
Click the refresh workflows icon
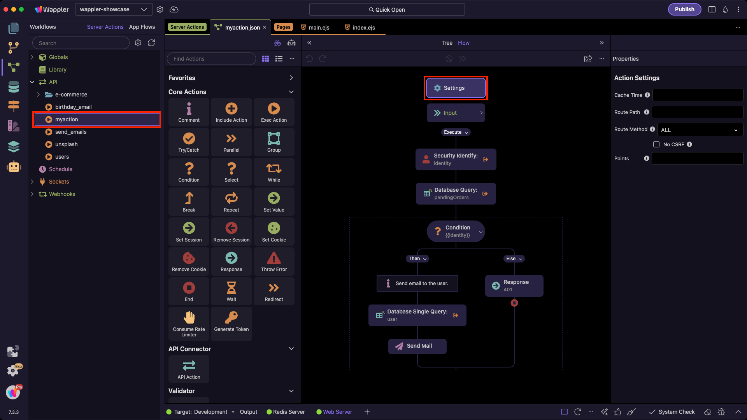(151, 43)
